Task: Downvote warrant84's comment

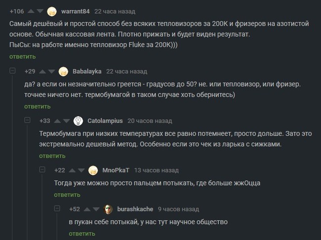Action: pos(40,11)
